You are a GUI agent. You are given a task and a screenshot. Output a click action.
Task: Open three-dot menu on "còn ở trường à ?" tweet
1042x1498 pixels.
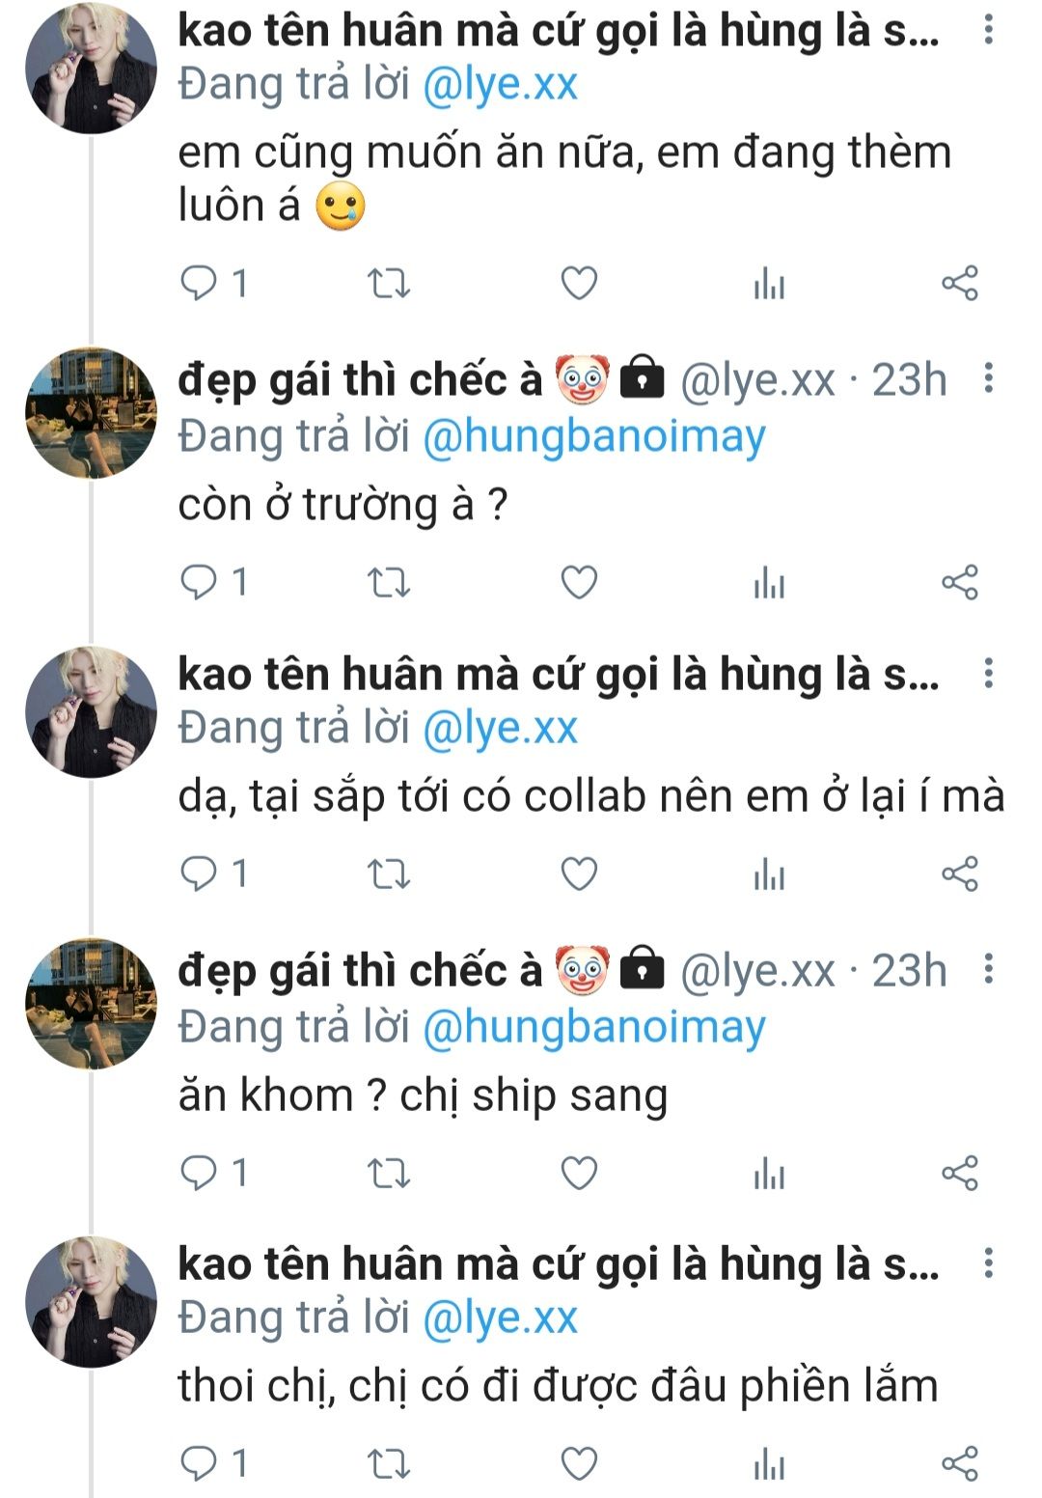pyautogui.click(x=989, y=379)
